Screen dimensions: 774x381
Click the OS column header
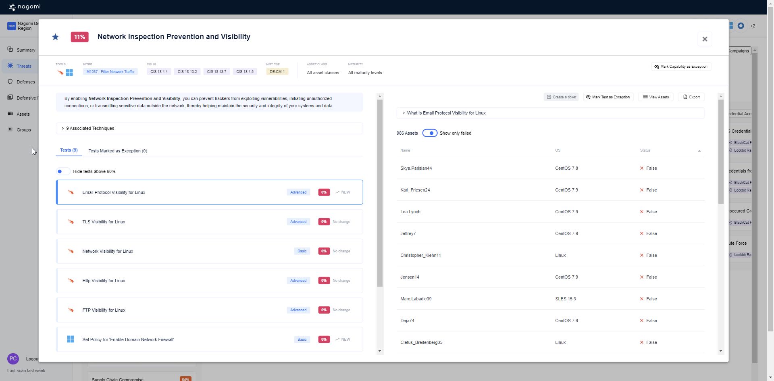(x=558, y=150)
